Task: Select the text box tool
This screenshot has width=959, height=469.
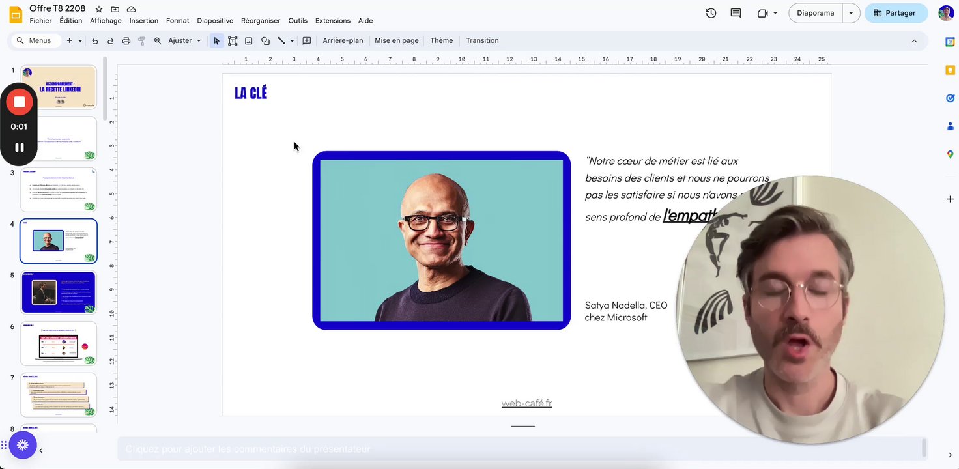Action: coord(233,40)
